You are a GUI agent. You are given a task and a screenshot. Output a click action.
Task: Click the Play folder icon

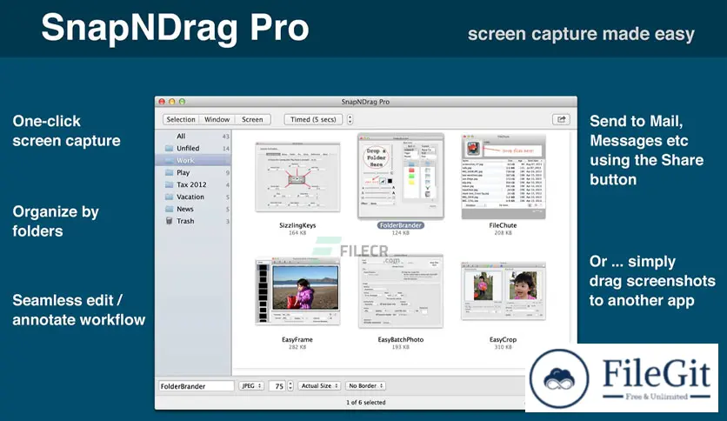click(x=170, y=172)
